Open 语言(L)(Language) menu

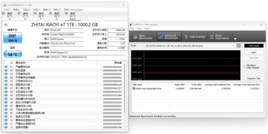(x=73, y=10)
